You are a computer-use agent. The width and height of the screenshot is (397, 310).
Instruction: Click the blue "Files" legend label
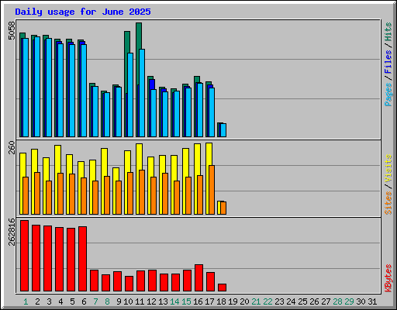tap(388, 61)
